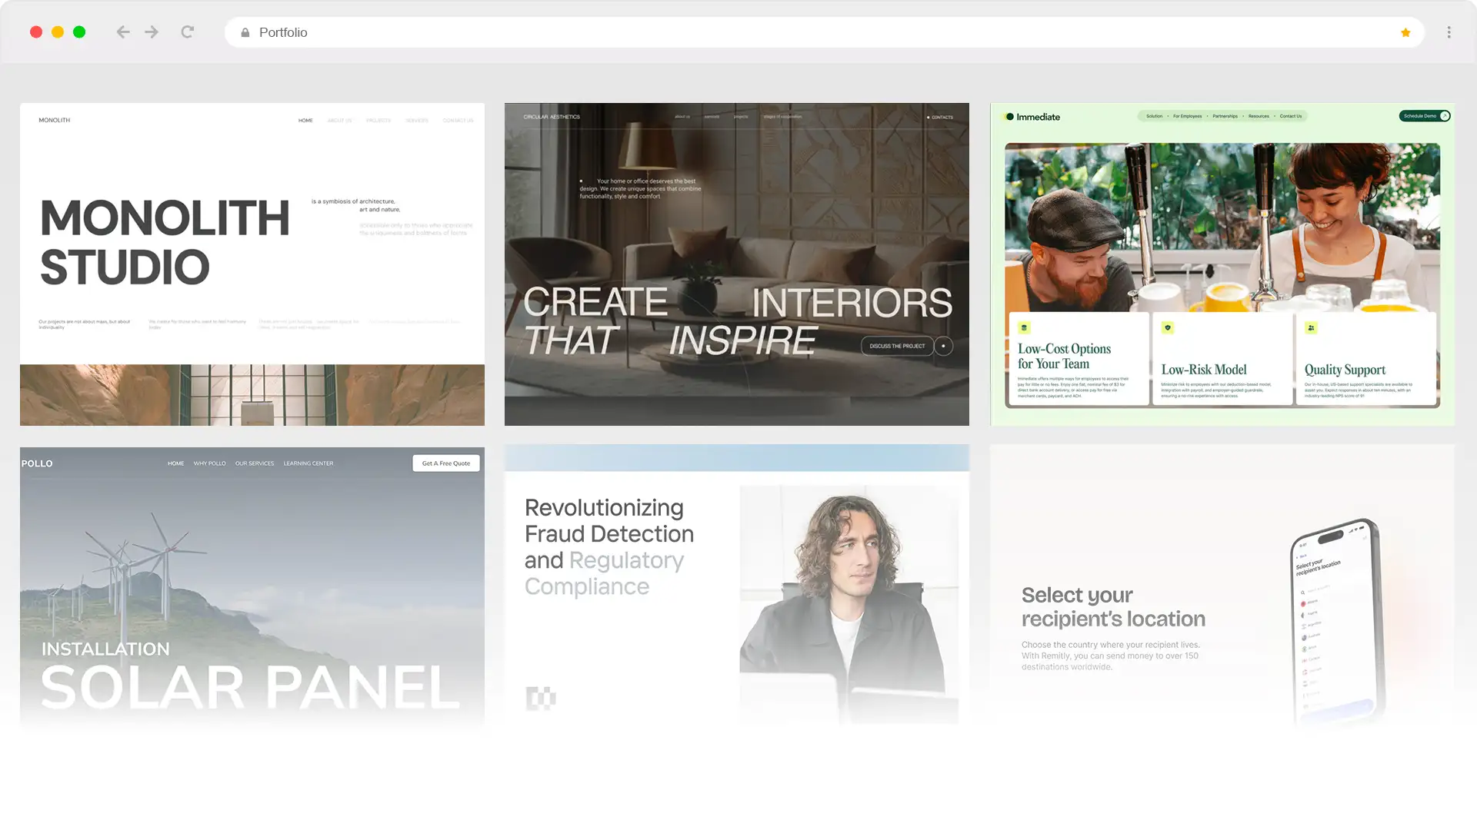
Task: Open the Monolith Studio project thumbnail
Action: tap(252, 264)
